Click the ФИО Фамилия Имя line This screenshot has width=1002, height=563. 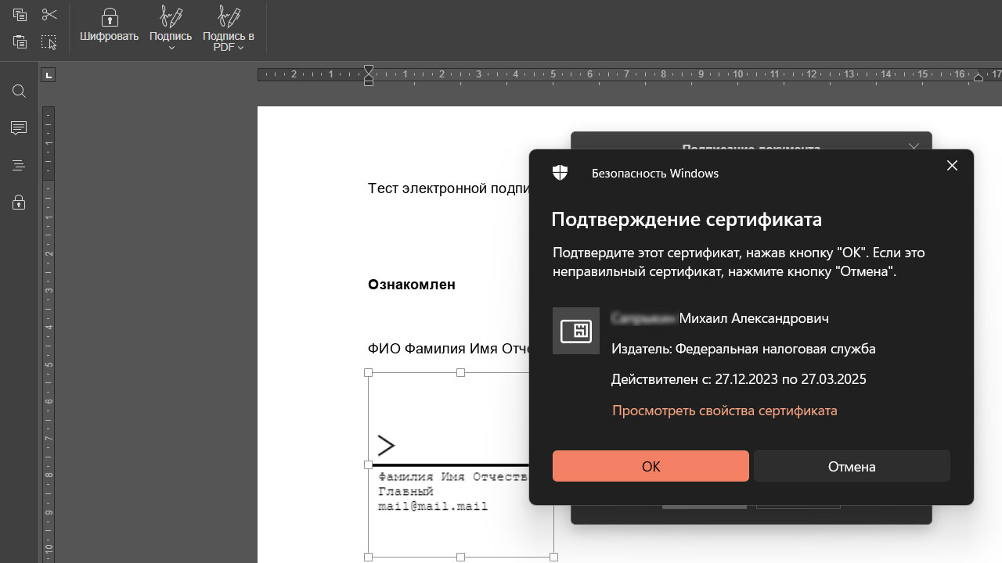[x=449, y=348]
